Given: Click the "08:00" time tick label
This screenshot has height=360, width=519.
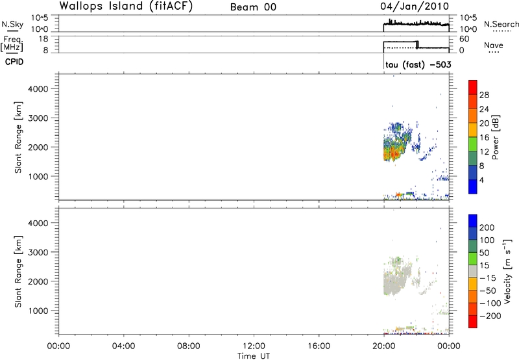Looking at the screenshot, I should (x=188, y=346).
